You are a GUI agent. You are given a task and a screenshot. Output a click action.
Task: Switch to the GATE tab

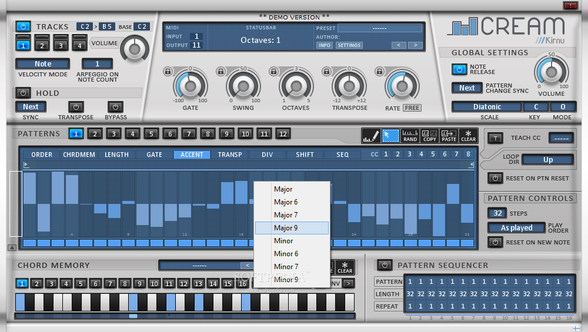(154, 155)
